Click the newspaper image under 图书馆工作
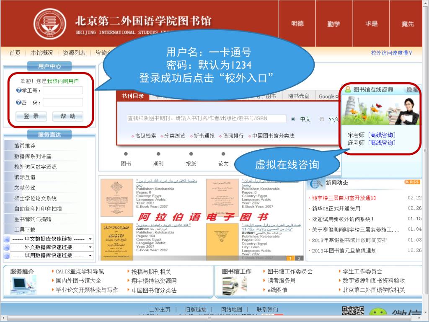Image resolution: width=429 pixels, height=322 pixels. coord(234,286)
